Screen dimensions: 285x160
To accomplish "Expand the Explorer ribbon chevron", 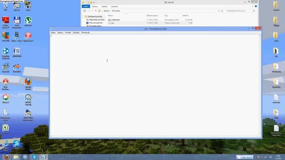I will pos(252,6).
